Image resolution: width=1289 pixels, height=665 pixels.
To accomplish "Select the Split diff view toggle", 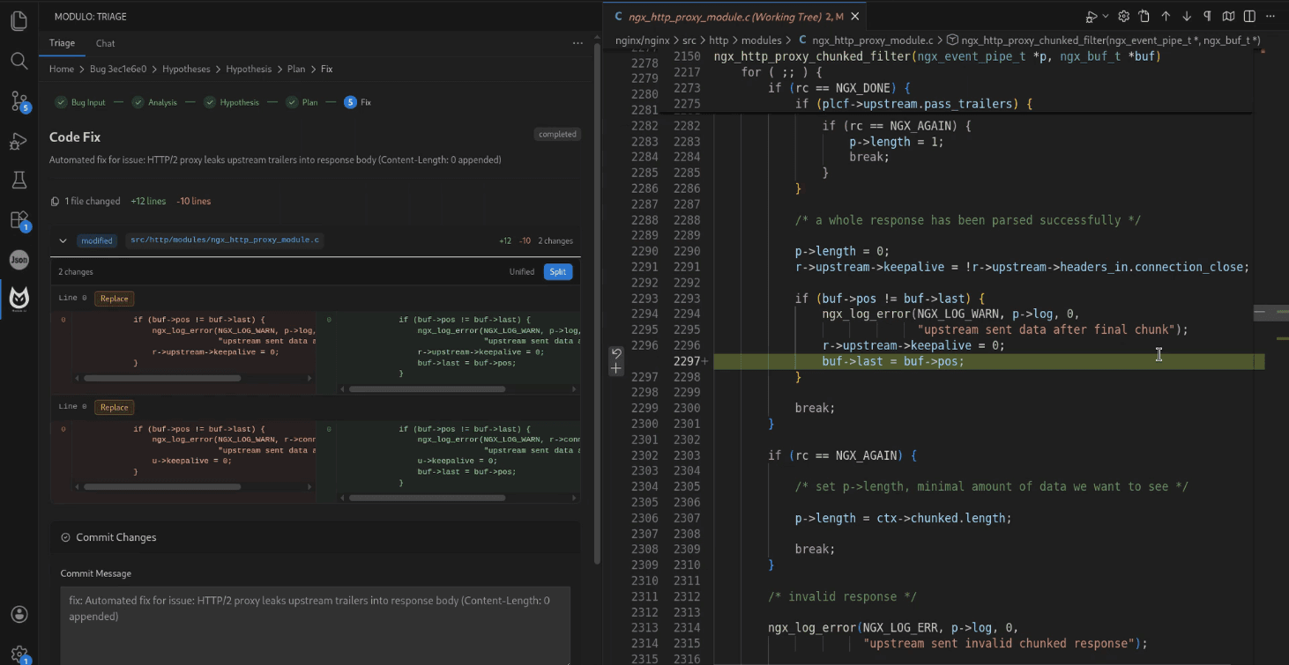I will 557,272.
